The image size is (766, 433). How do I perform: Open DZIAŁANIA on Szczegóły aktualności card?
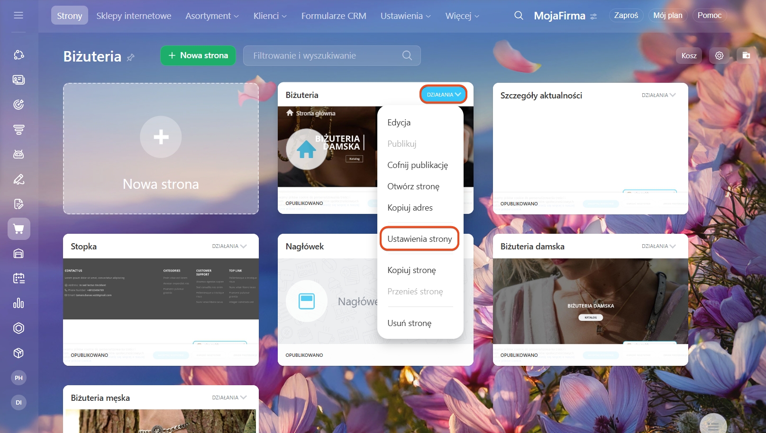(658, 95)
